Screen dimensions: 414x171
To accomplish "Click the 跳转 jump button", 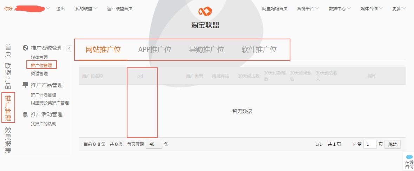I will pyautogui.click(x=393, y=144).
